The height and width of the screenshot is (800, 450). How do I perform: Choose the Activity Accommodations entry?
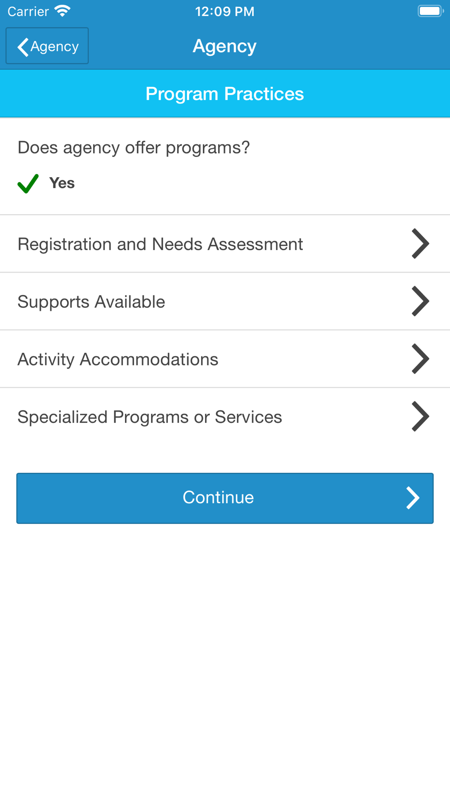pyautogui.click(x=118, y=360)
